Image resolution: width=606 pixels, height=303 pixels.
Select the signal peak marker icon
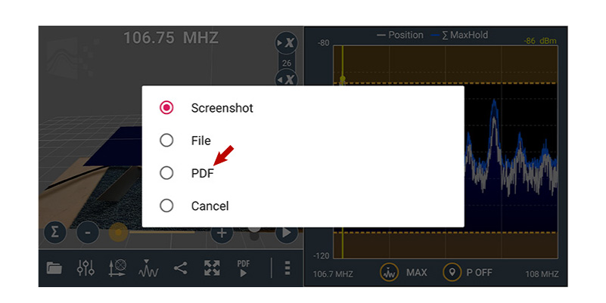pyautogui.click(x=148, y=267)
